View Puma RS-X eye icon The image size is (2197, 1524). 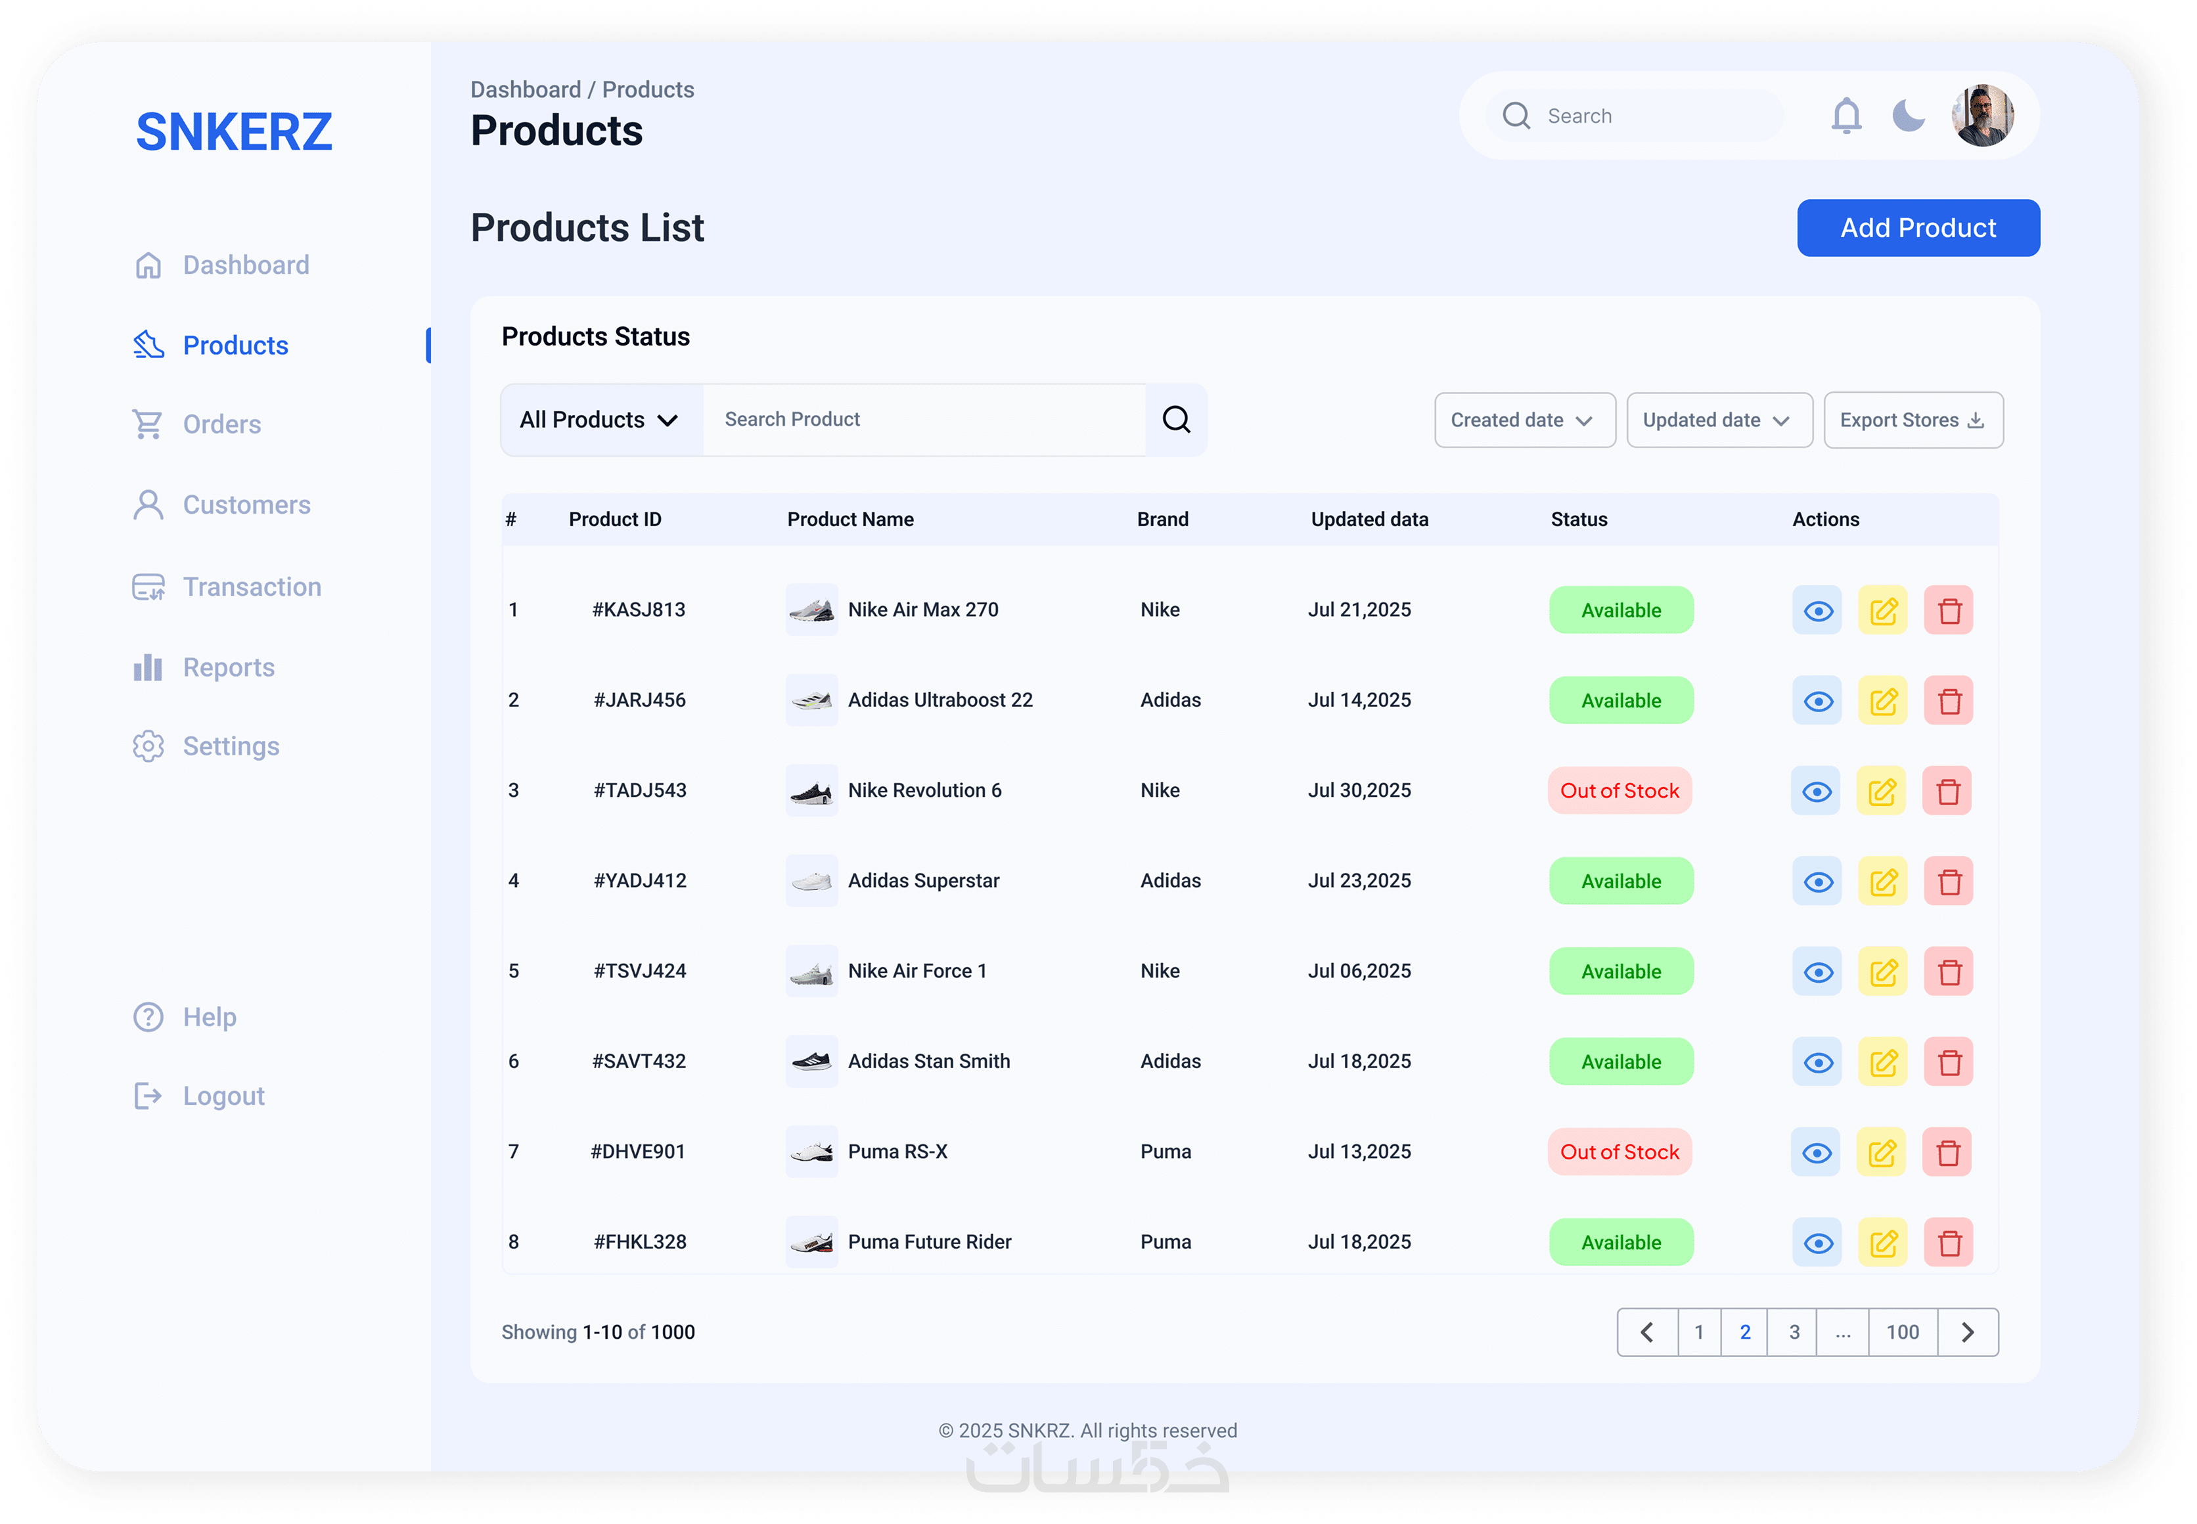click(1816, 1153)
